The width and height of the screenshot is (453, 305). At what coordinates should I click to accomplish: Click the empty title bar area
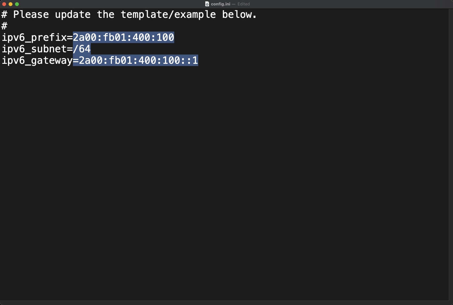coord(352,4)
